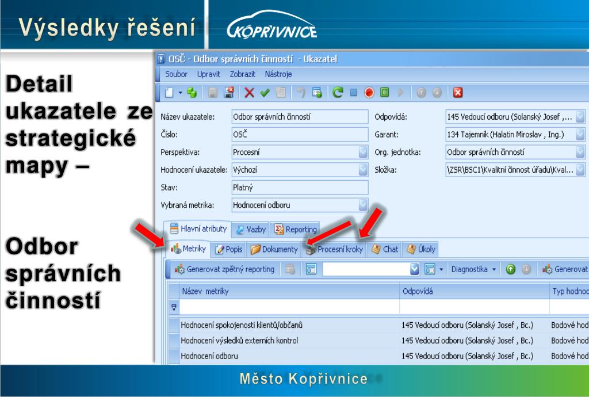Click gray up arrow in main toolbar
Screen dimensions: 589x397
422,93
